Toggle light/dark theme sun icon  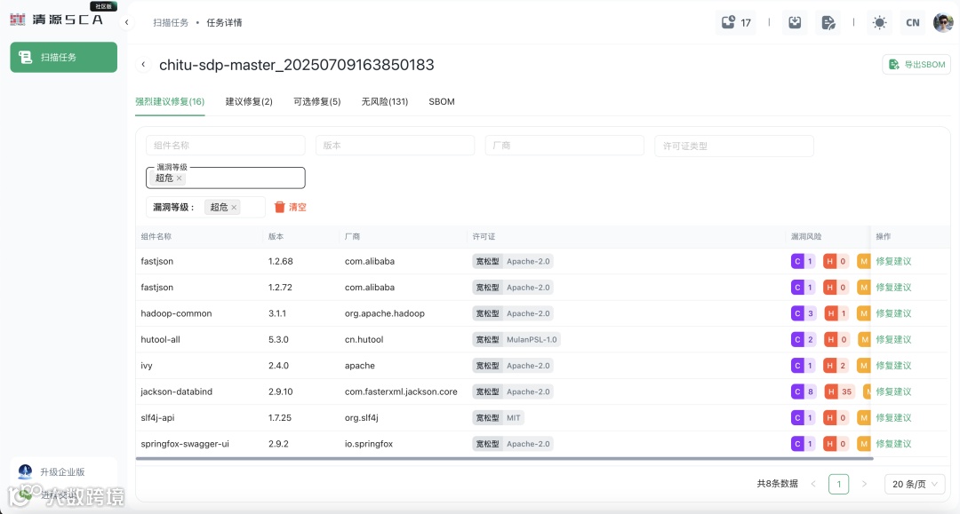880,22
